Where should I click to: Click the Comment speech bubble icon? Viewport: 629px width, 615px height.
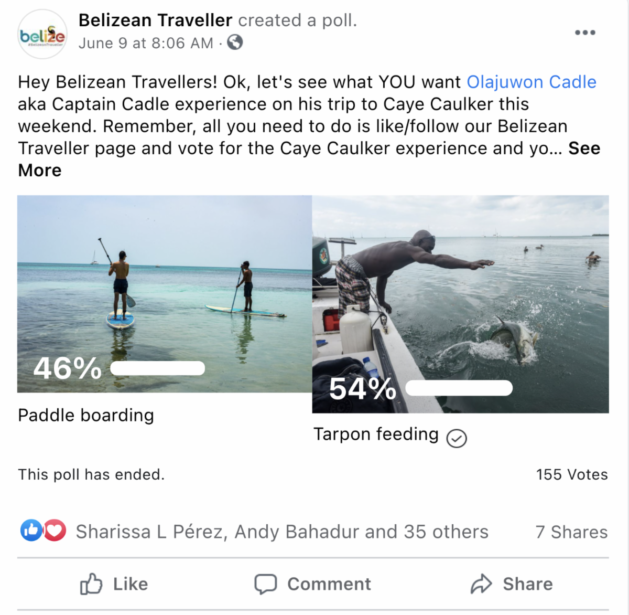266,584
